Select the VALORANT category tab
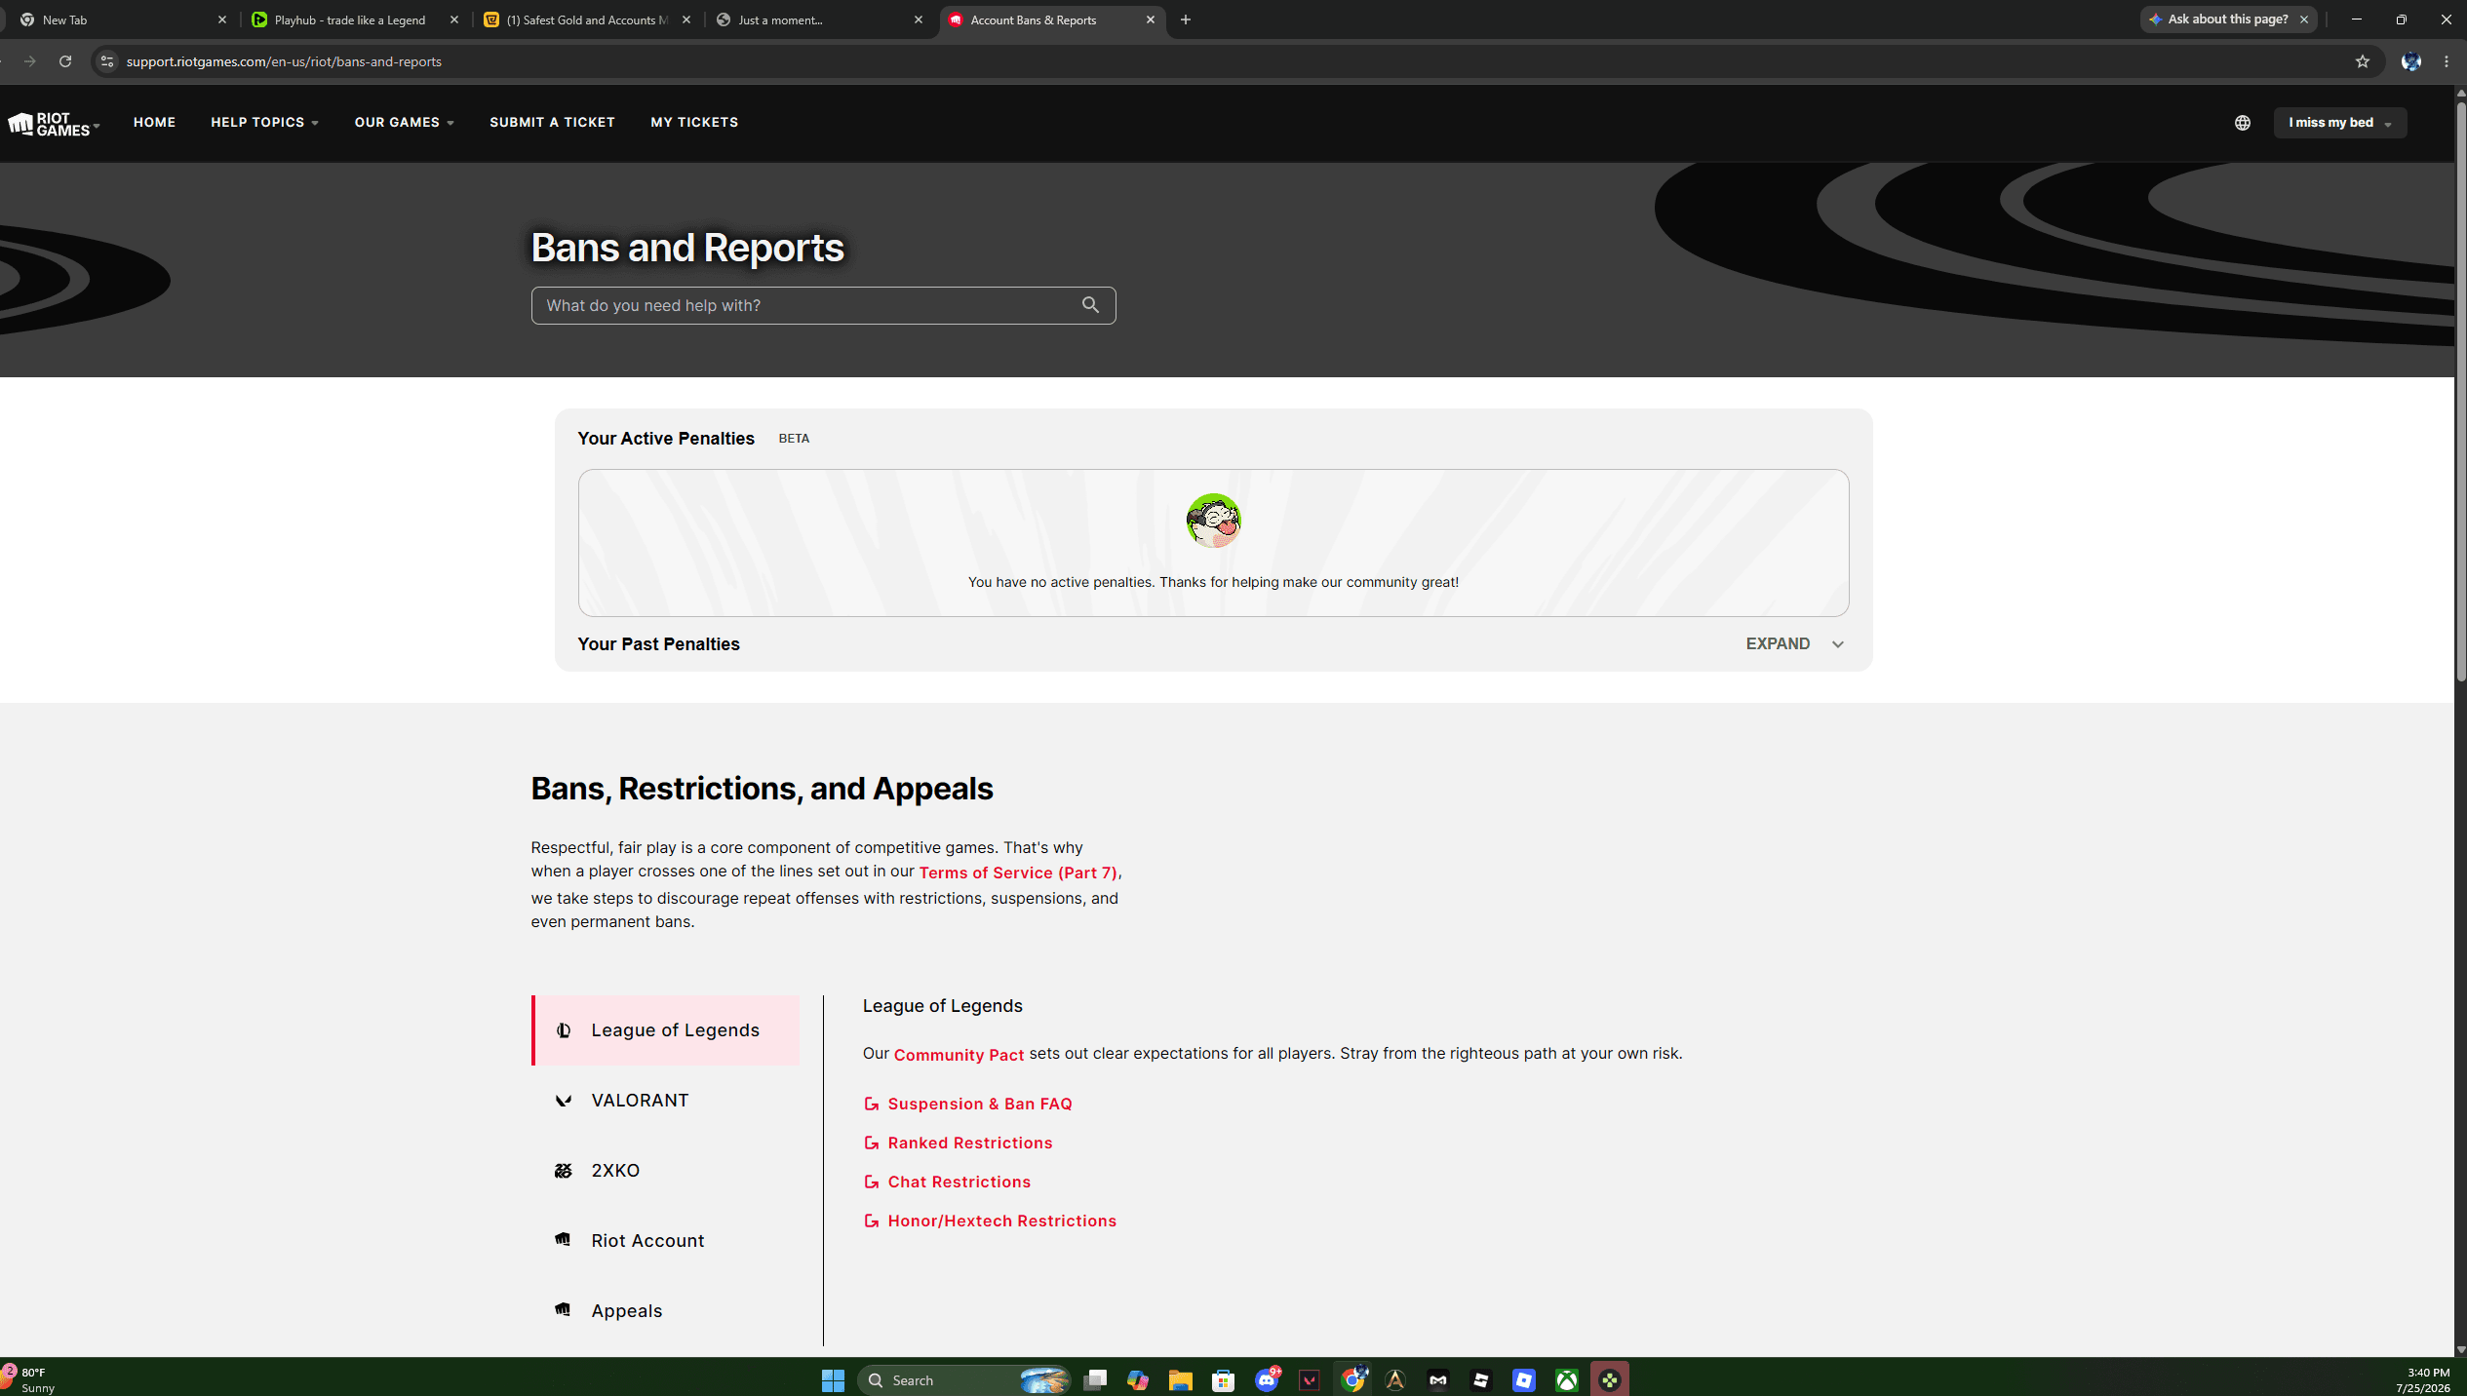This screenshot has height=1396, width=2467. coord(666,1100)
